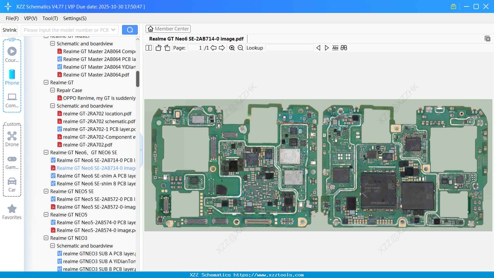
Task: Open the Car category in sidebar
Action: coord(12,184)
